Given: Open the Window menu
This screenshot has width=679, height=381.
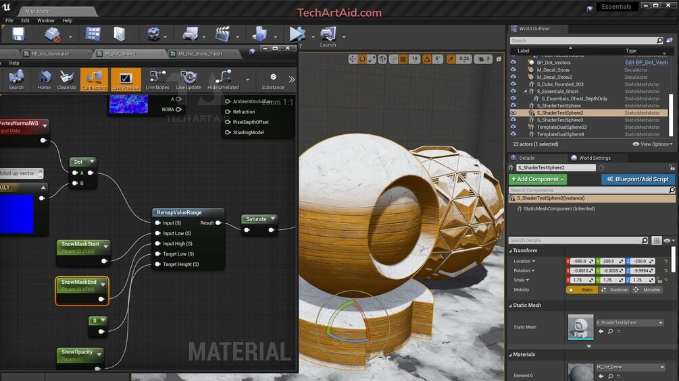Looking at the screenshot, I should tap(46, 20).
